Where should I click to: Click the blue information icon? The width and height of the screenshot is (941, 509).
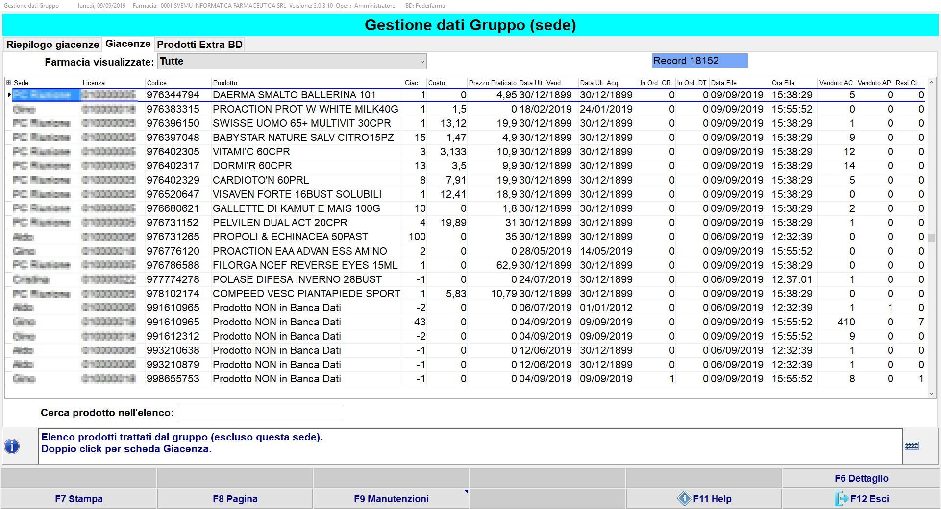tap(12, 446)
